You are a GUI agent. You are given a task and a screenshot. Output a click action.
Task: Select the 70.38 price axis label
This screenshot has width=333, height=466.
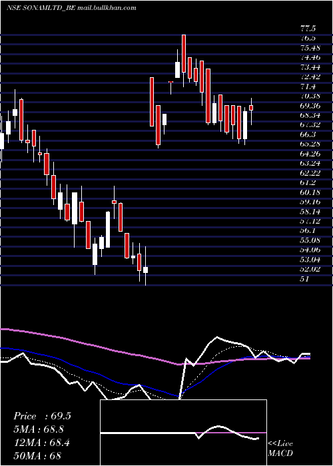tap(310, 96)
